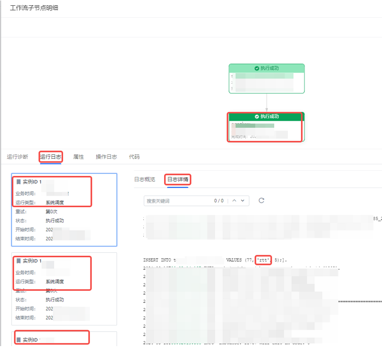Click the flag icon of first 实例ID card
Screen dimensions: 382x349
[x=18, y=182]
